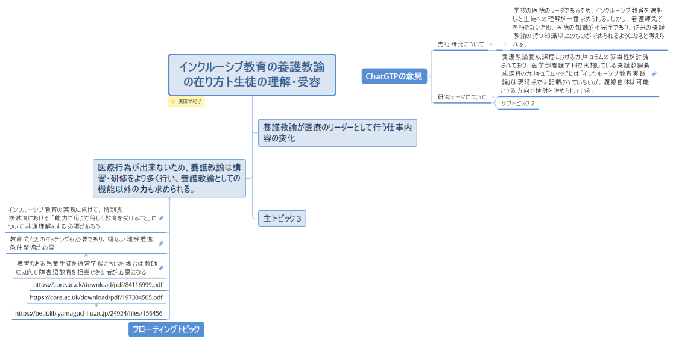This screenshot has height=342, width=673.
Task: Open the core.ac.uk 197304505.pdf link
Action: 96,297
